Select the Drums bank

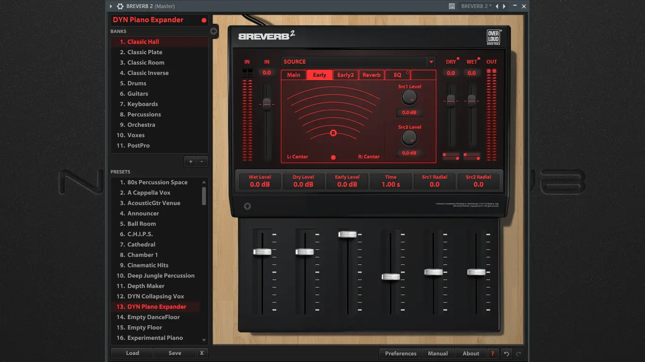137,83
